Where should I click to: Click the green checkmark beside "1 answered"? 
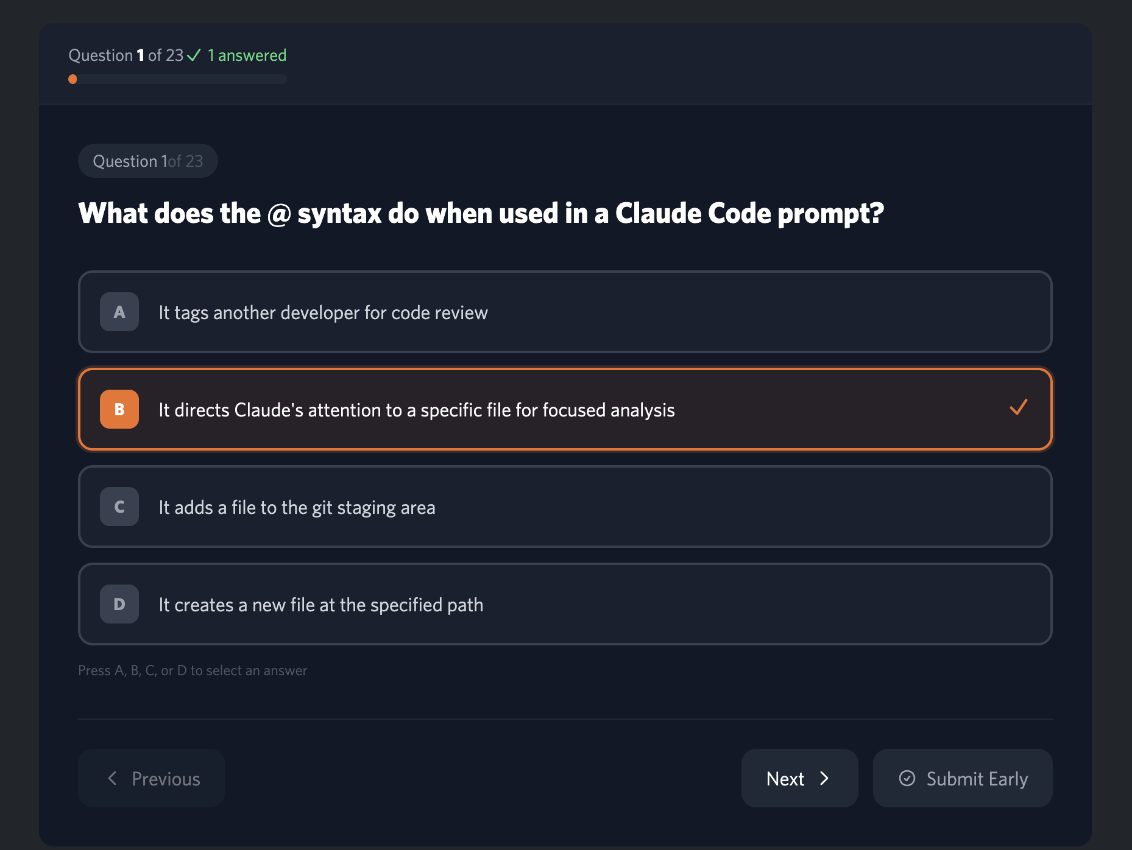[x=194, y=55]
